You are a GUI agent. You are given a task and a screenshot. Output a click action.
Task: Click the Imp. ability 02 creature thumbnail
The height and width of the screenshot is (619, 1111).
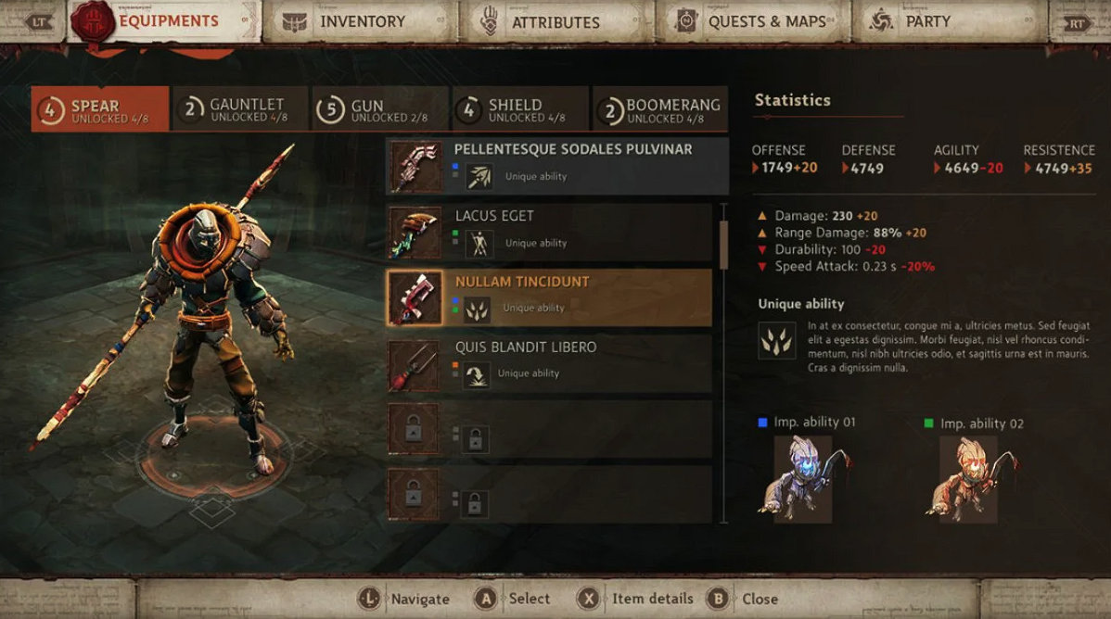pyautogui.click(x=968, y=479)
